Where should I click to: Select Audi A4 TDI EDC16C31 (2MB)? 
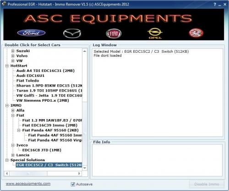point(45,71)
